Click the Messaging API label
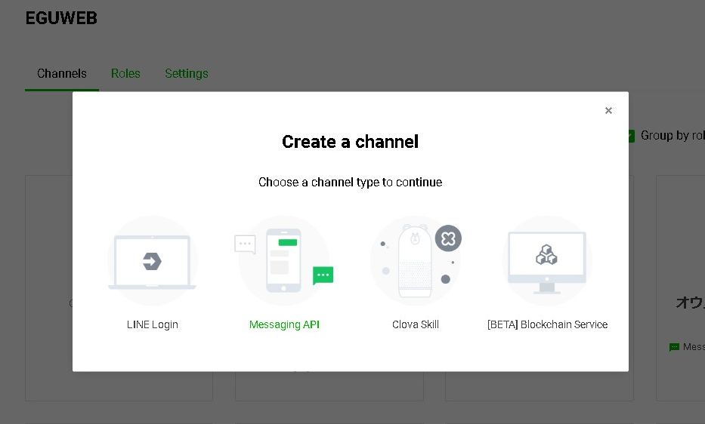The width and height of the screenshot is (705, 424). tap(284, 324)
